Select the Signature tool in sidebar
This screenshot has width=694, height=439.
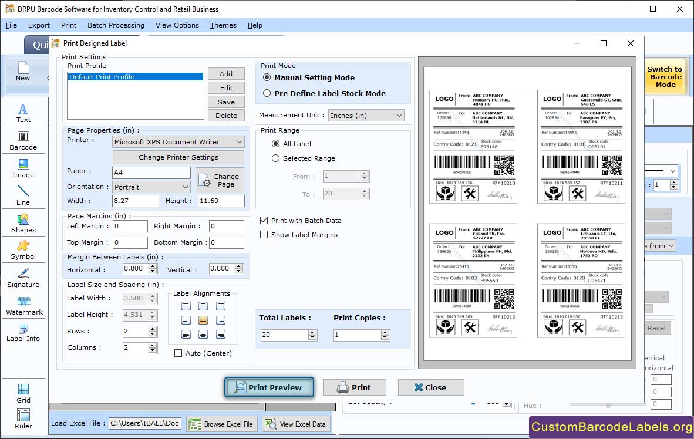[x=23, y=278]
